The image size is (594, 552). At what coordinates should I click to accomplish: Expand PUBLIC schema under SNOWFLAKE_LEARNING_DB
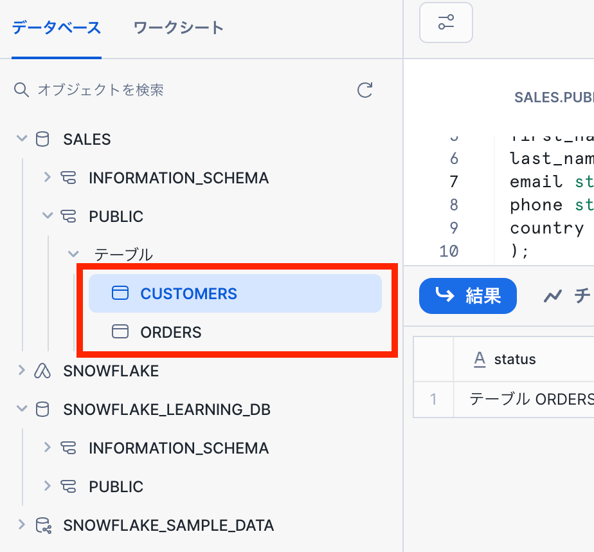(47, 486)
